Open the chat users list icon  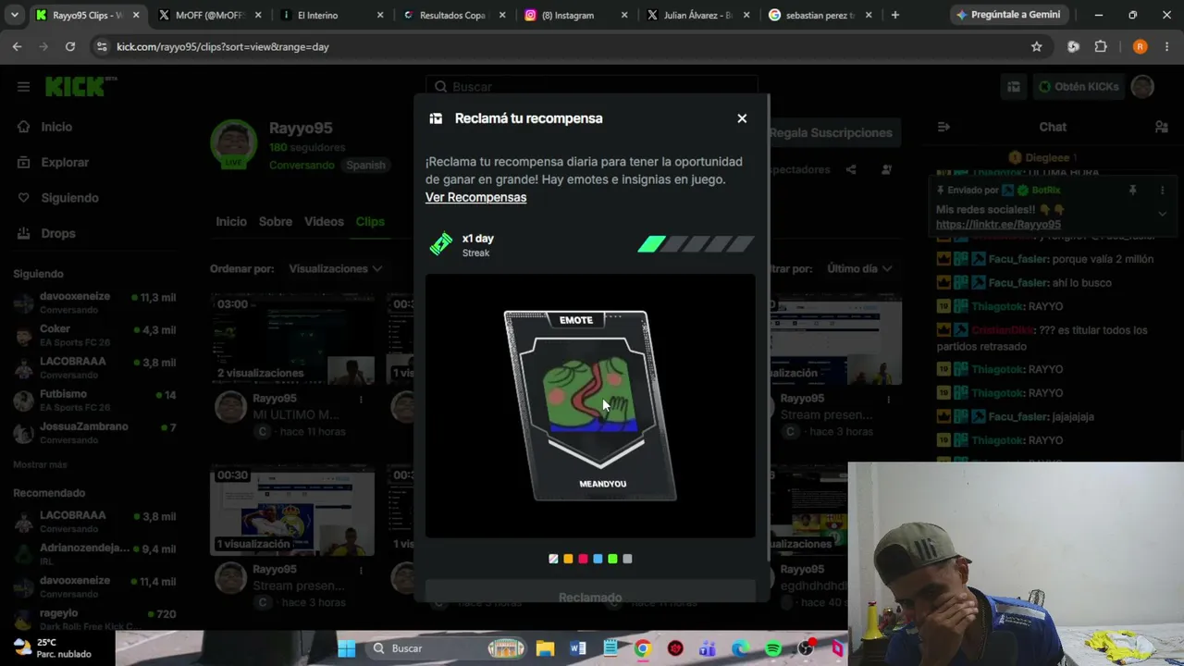[x=1161, y=127]
